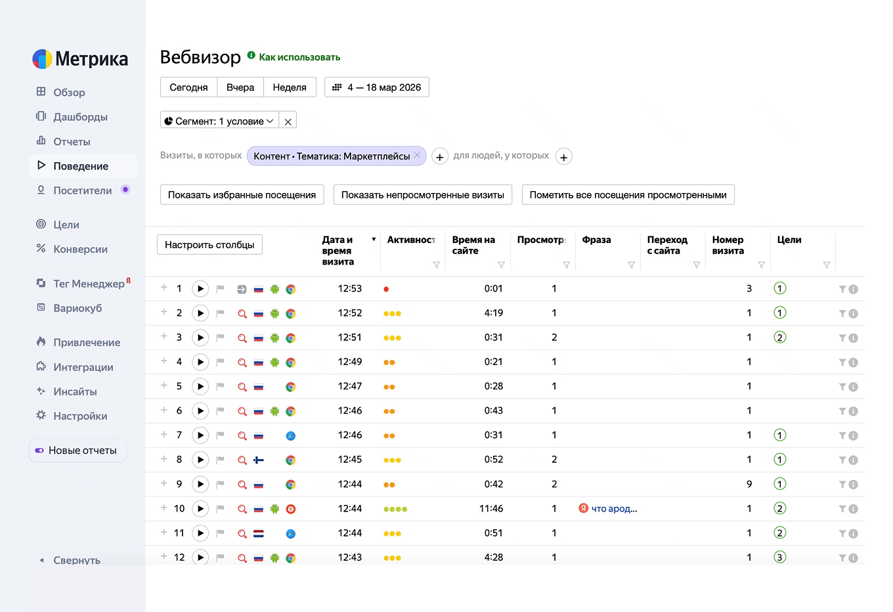Click the Yandex search phrase on visit 10
This screenshot has height=612, width=893.
coord(613,509)
